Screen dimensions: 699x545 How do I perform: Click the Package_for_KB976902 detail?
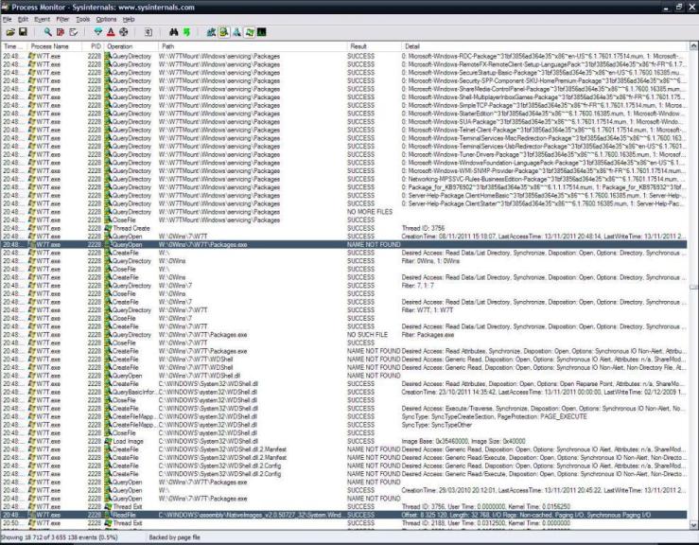point(543,187)
